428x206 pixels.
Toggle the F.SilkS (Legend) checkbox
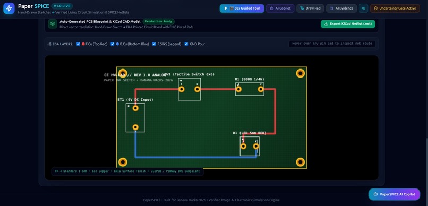click(154, 44)
